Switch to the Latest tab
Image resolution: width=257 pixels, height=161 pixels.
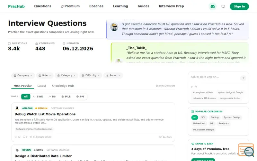tap(42, 86)
